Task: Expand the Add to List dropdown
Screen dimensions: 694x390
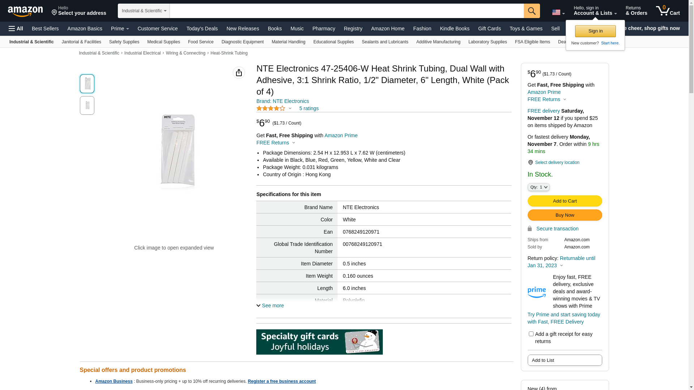Action: click(x=565, y=360)
